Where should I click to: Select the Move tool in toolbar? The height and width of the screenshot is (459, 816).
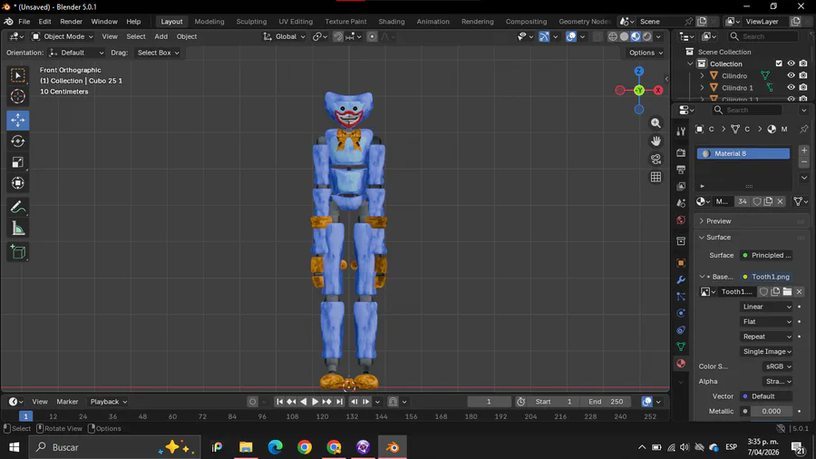18,121
